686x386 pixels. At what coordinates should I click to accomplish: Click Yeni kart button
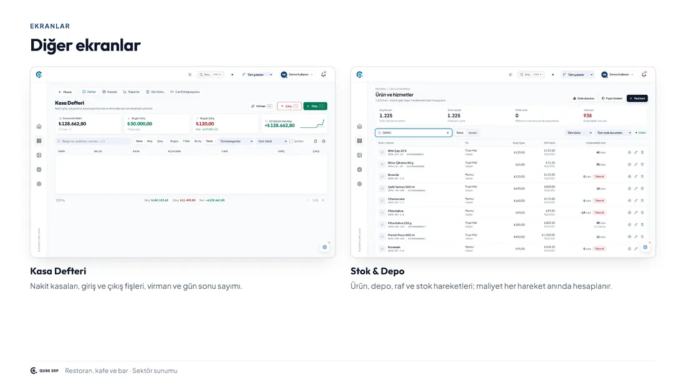(x=637, y=99)
